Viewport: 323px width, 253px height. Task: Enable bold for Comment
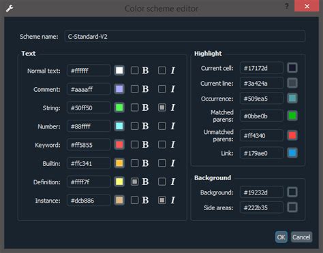[135, 89]
